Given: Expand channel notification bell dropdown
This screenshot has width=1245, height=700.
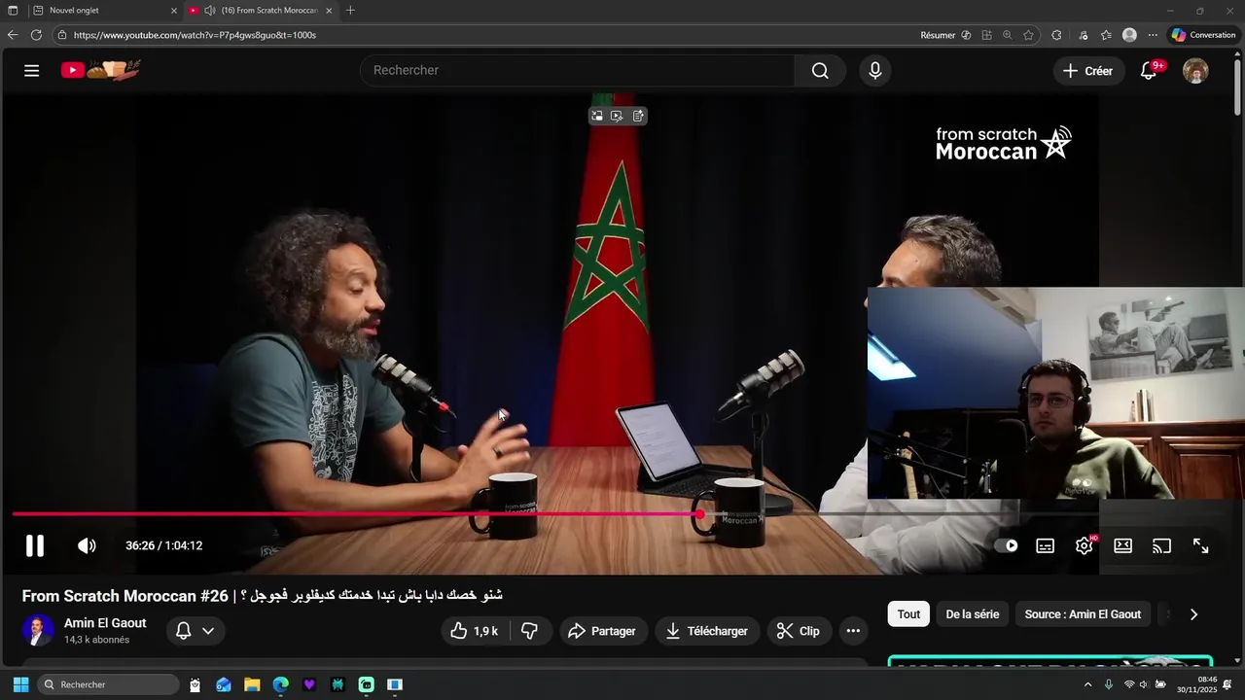Looking at the screenshot, I should pos(195,631).
